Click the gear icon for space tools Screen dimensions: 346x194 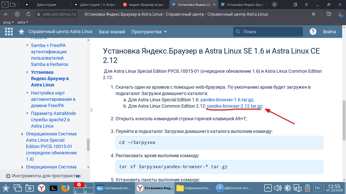8,176
